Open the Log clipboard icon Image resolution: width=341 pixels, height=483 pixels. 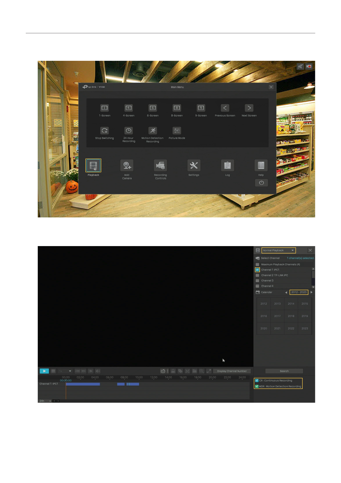(x=227, y=165)
